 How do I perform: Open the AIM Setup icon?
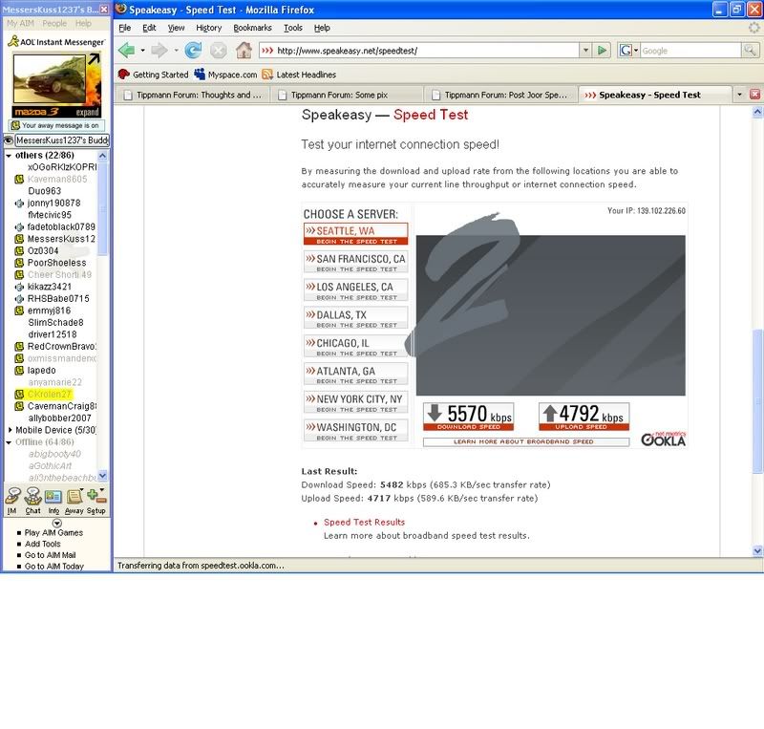pyautogui.click(x=95, y=498)
